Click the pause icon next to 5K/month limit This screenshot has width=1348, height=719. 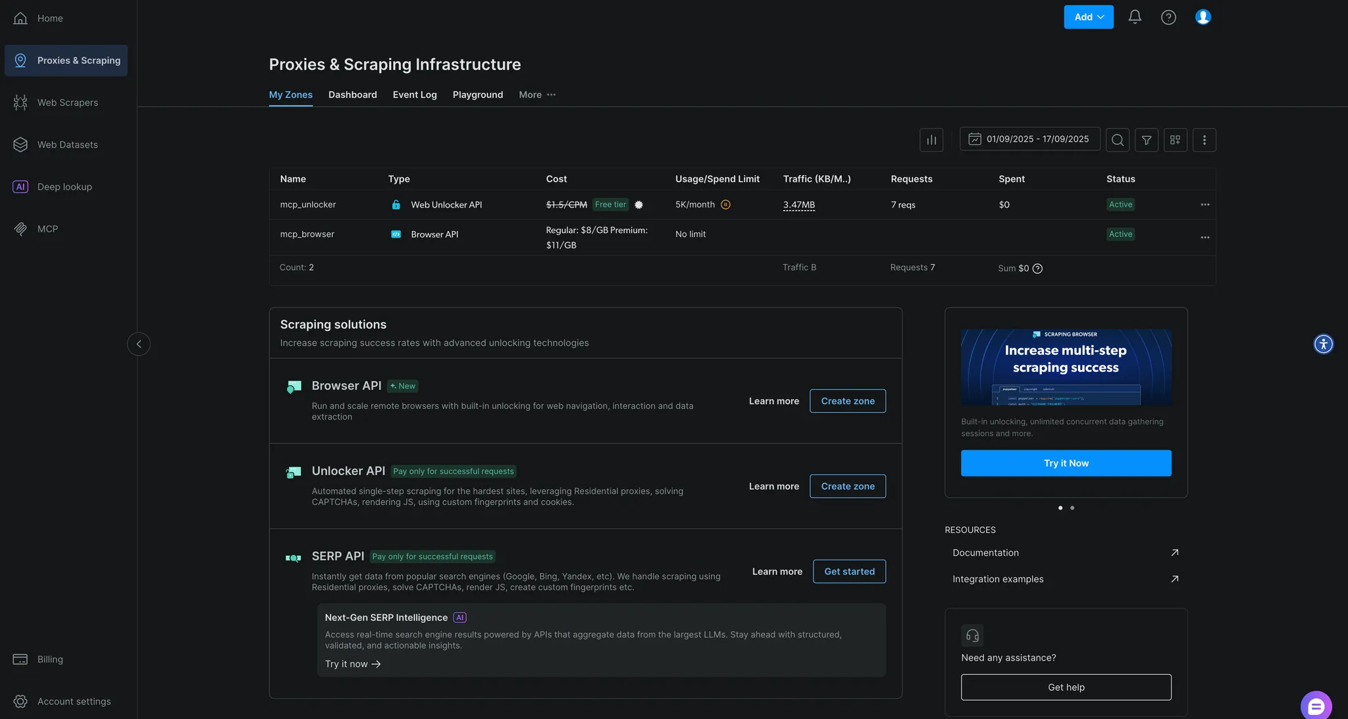tap(726, 205)
